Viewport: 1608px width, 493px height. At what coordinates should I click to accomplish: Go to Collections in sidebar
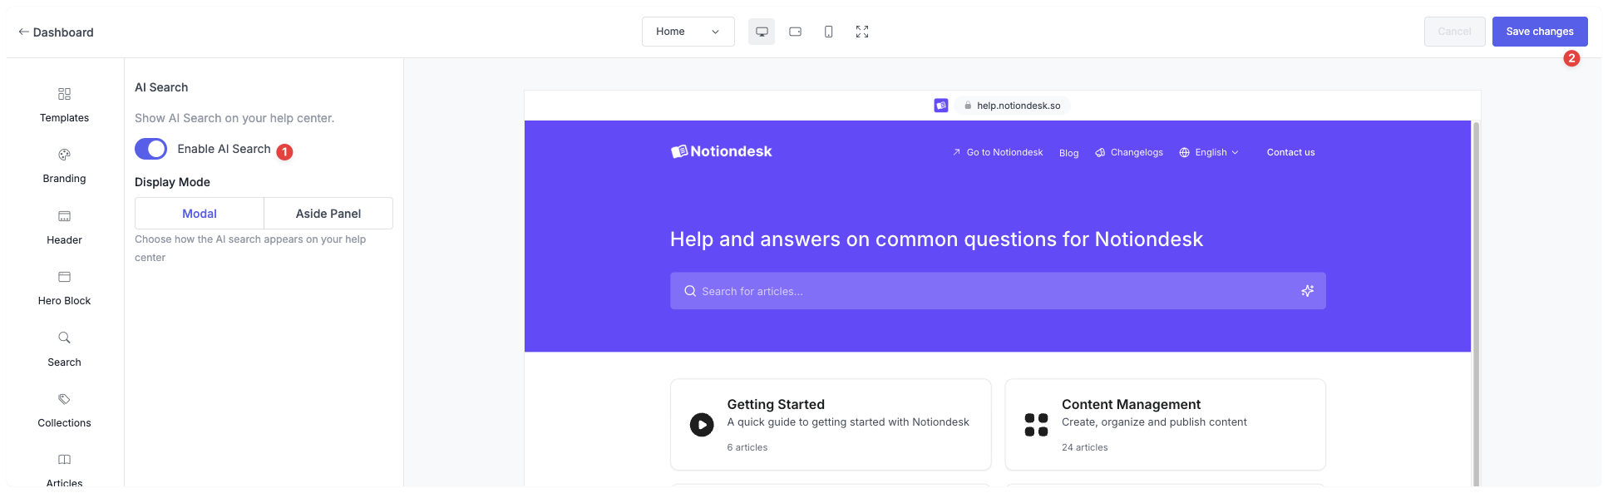(64, 409)
